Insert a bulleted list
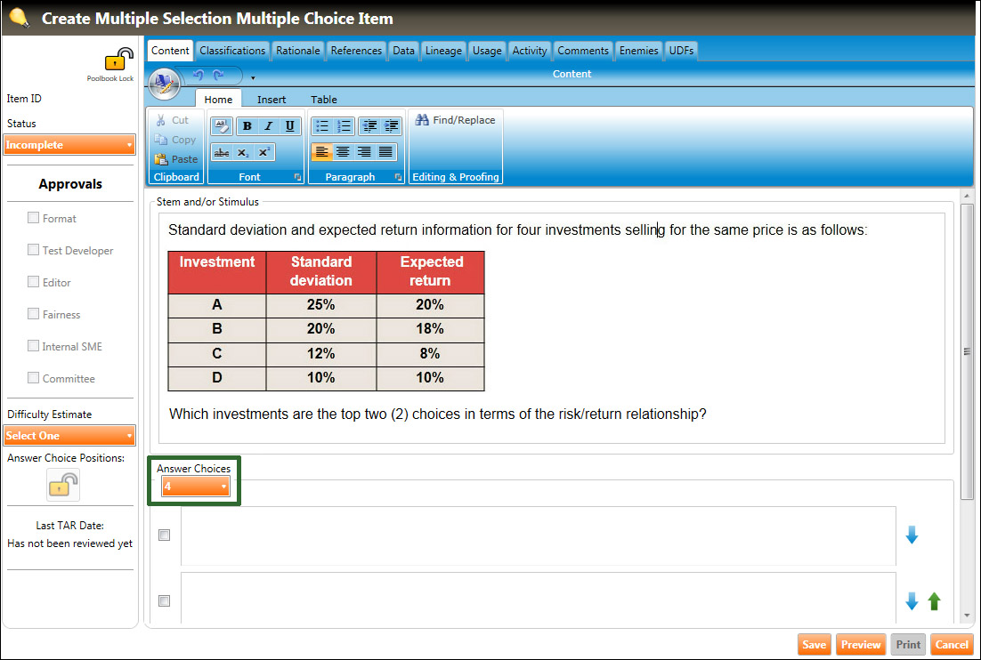Viewport: 981px width, 660px height. coord(322,126)
